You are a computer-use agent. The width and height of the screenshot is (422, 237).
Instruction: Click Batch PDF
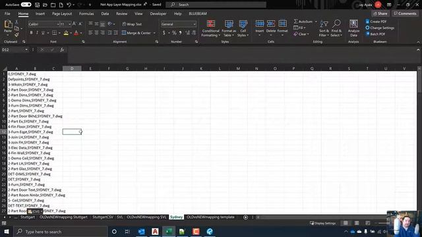click(x=375, y=34)
